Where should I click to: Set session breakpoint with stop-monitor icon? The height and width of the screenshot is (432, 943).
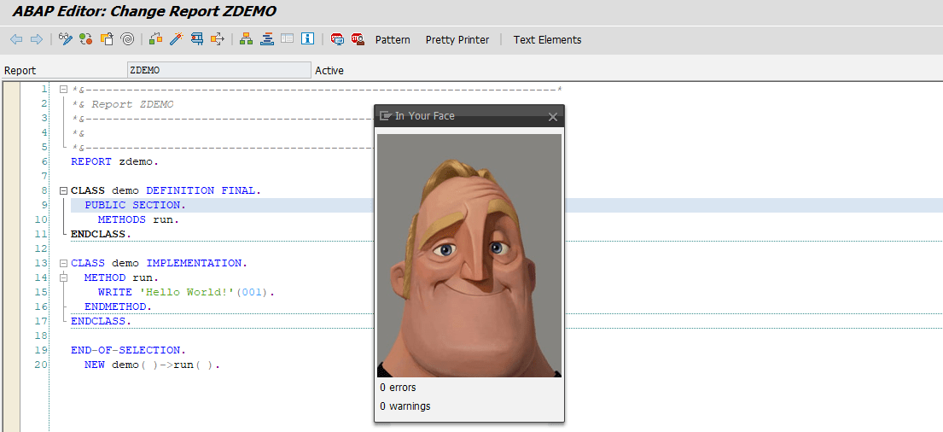click(337, 40)
